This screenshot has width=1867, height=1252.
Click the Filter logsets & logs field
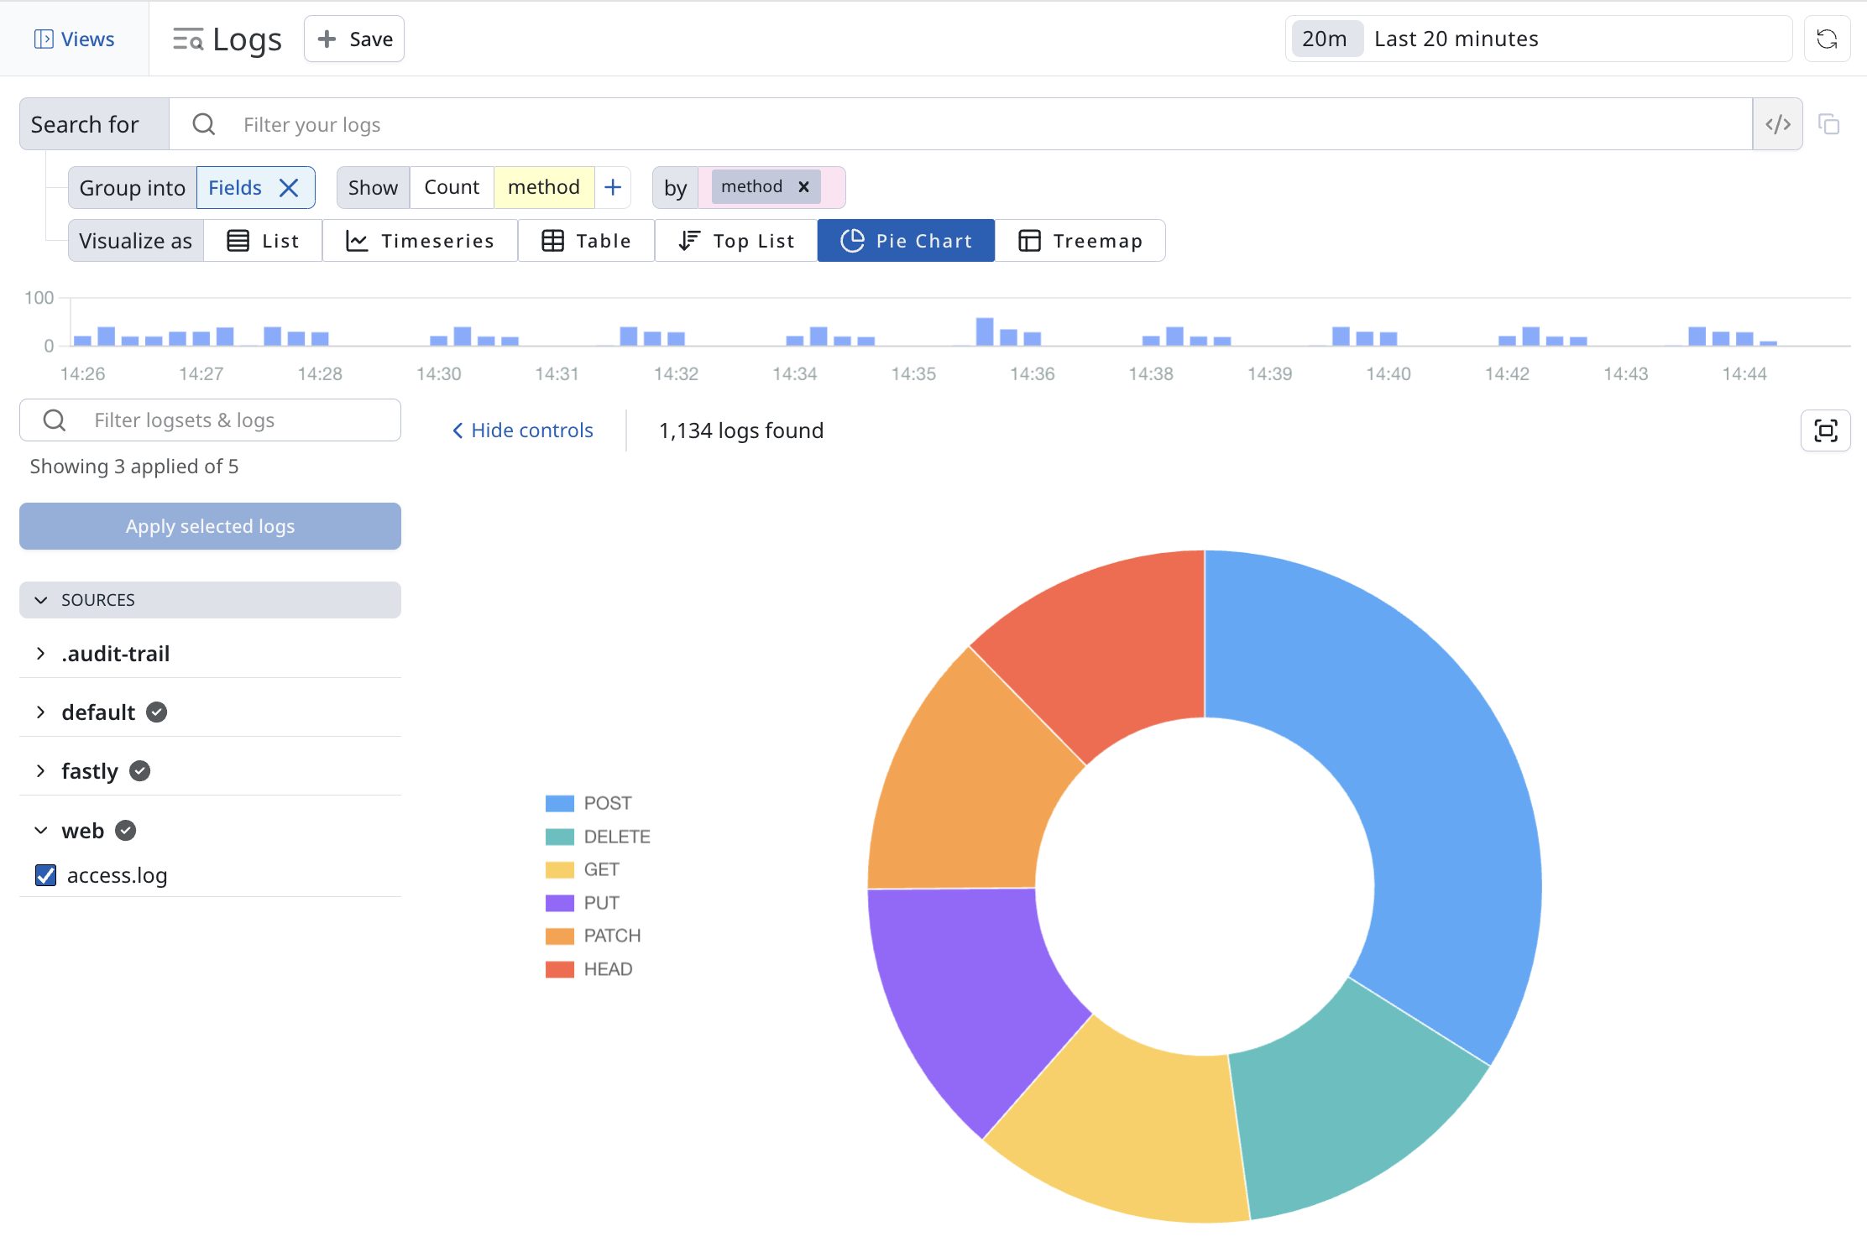click(210, 420)
